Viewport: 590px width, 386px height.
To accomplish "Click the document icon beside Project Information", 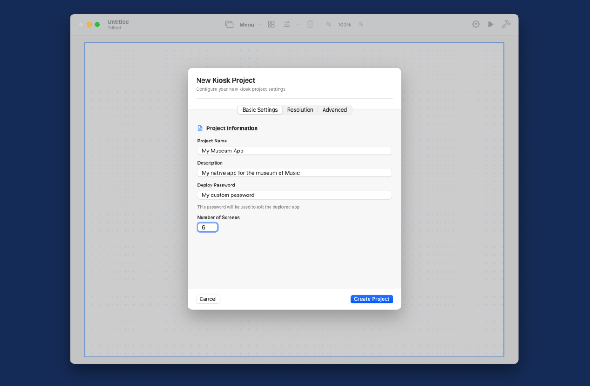I will click(200, 128).
